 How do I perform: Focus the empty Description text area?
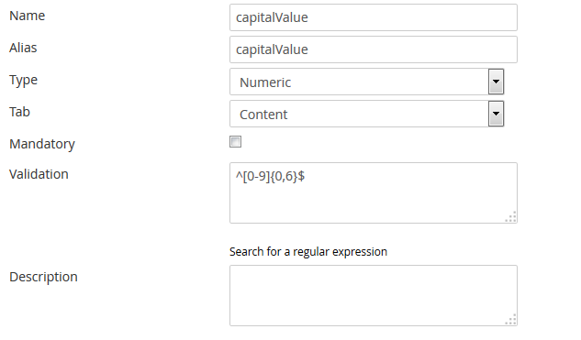(x=374, y=296)
